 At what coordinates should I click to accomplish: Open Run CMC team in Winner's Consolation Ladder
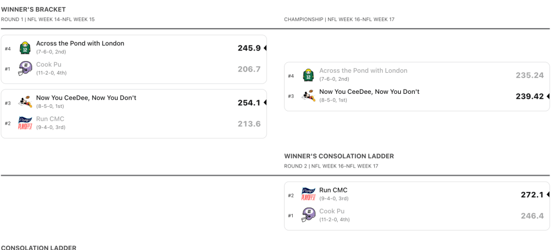tap(333, 190)
